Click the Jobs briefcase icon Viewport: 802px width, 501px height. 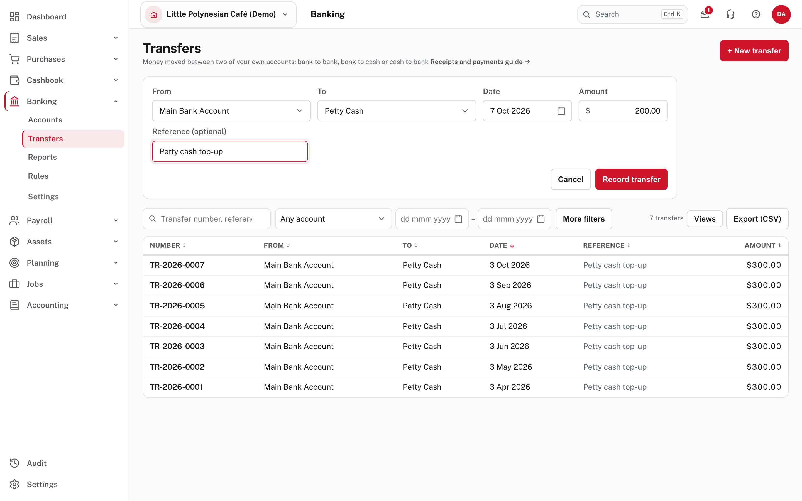point(14,284)
